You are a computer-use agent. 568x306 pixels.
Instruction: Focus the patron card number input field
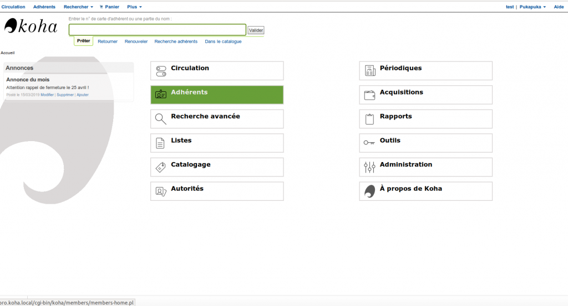pos(157,30)
